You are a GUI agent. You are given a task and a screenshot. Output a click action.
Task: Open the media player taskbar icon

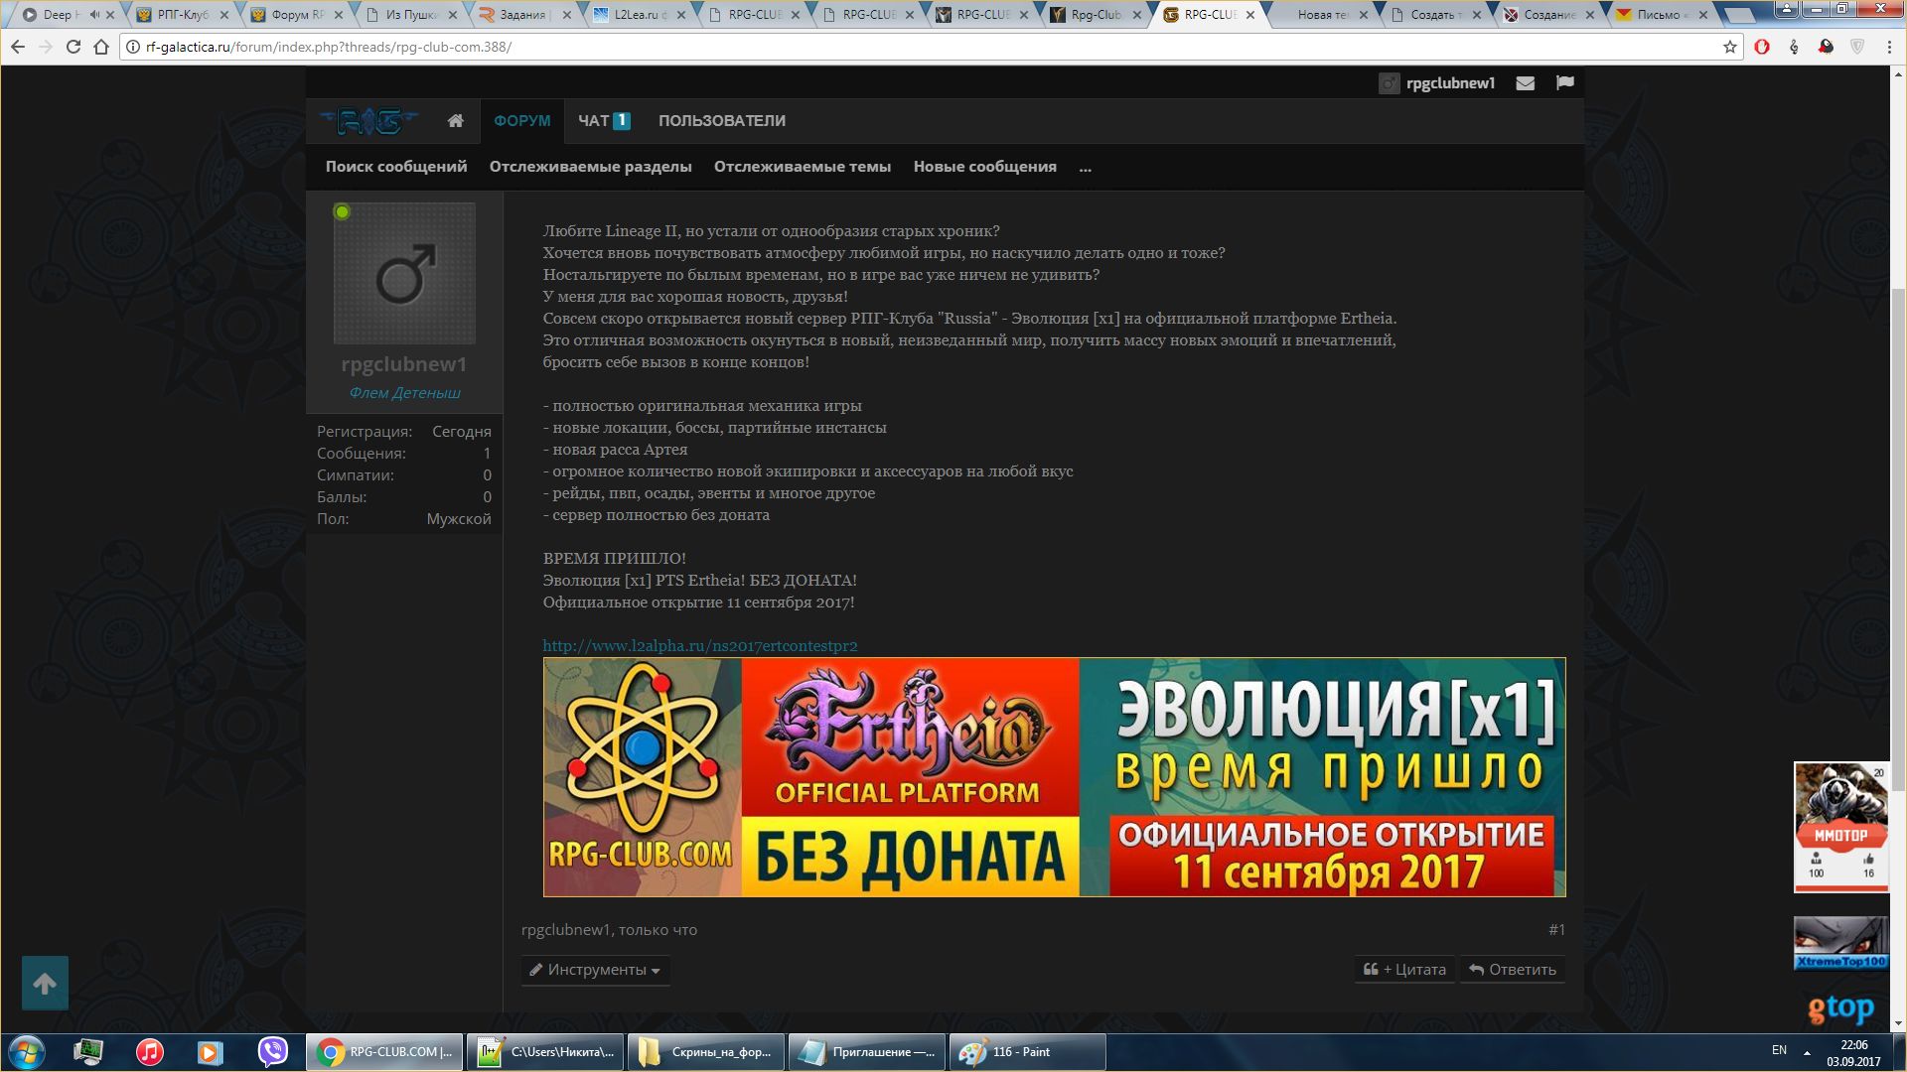click(210, 1051)
